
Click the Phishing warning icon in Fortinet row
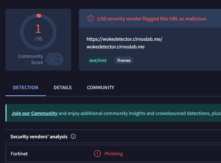[x=97, y=154]
